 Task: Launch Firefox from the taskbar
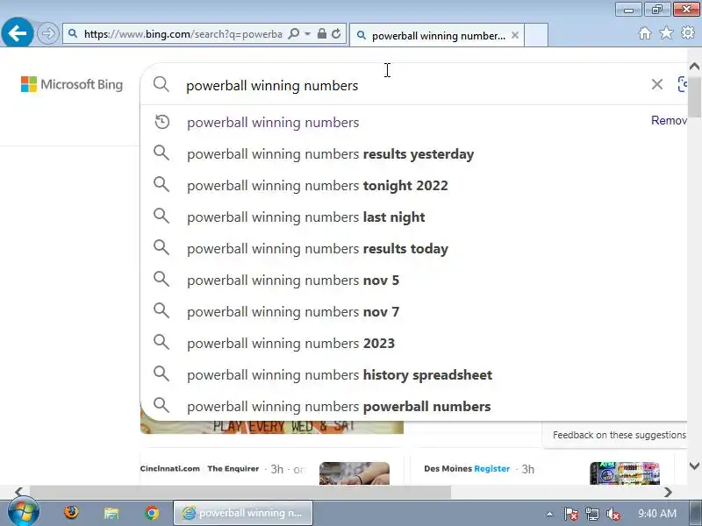(x=71, y=513)
